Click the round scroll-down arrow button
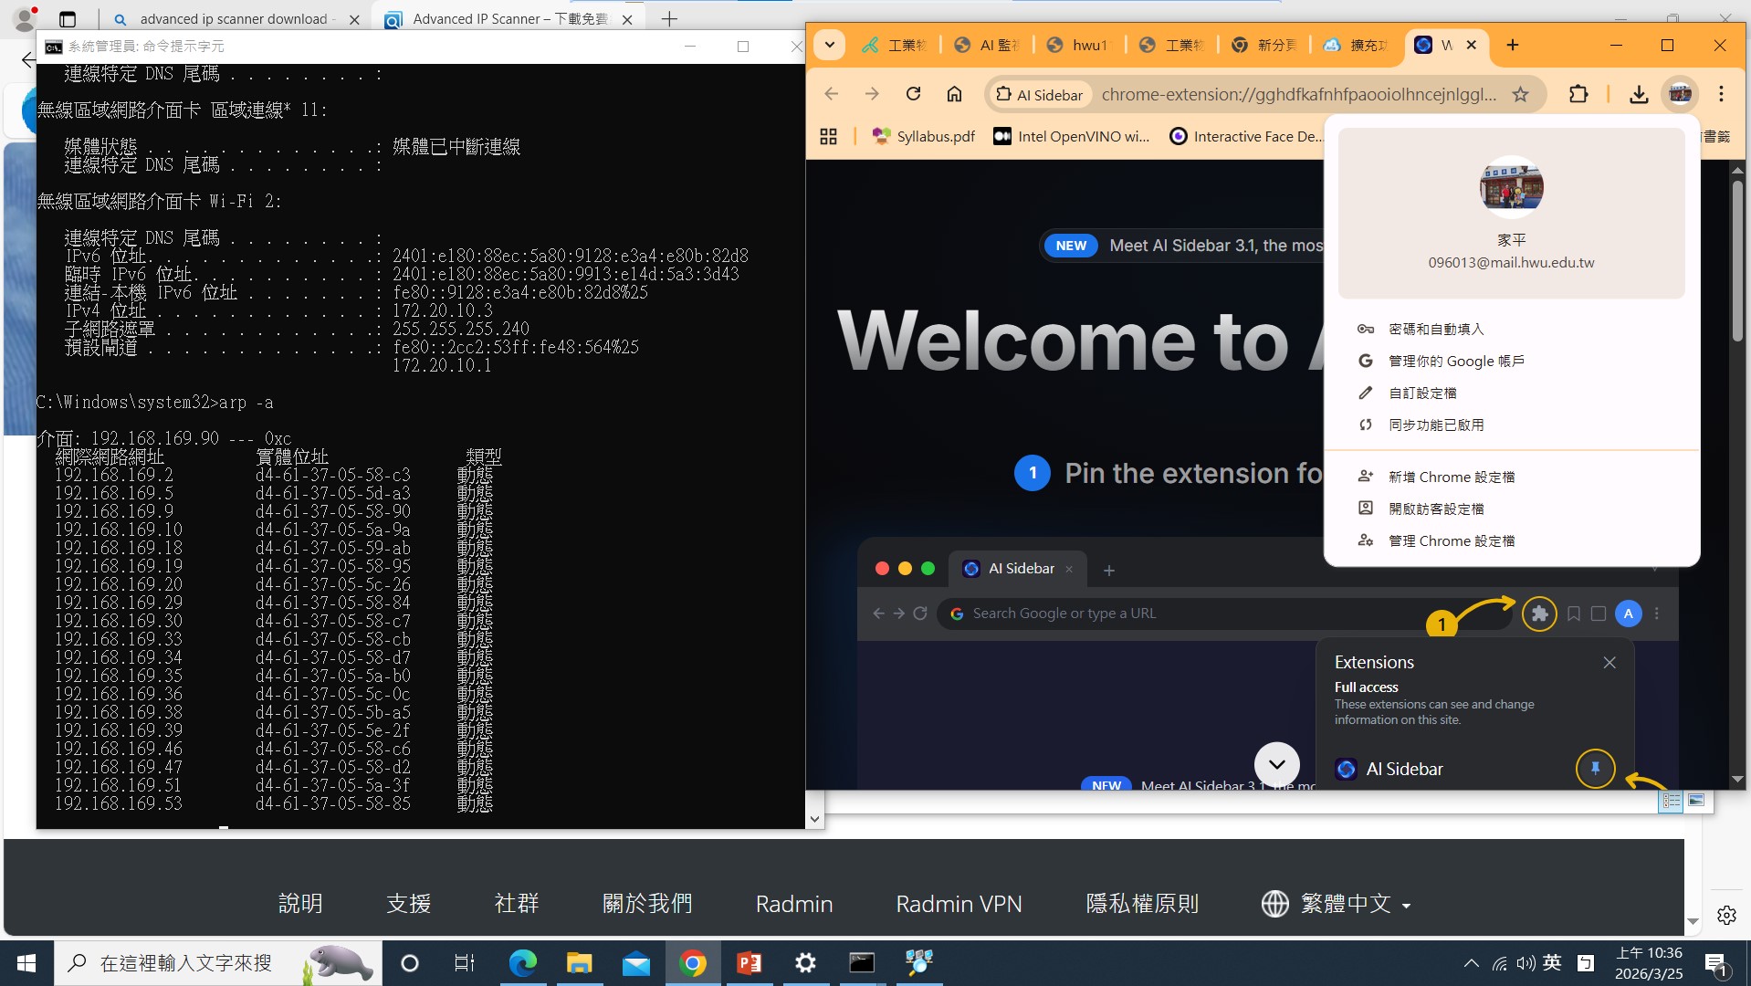This screenshot has height=986, width=1751. click(x=1276, y=765)
